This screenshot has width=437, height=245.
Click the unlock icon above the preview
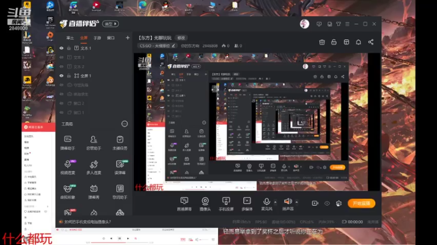tap(334, 42)
